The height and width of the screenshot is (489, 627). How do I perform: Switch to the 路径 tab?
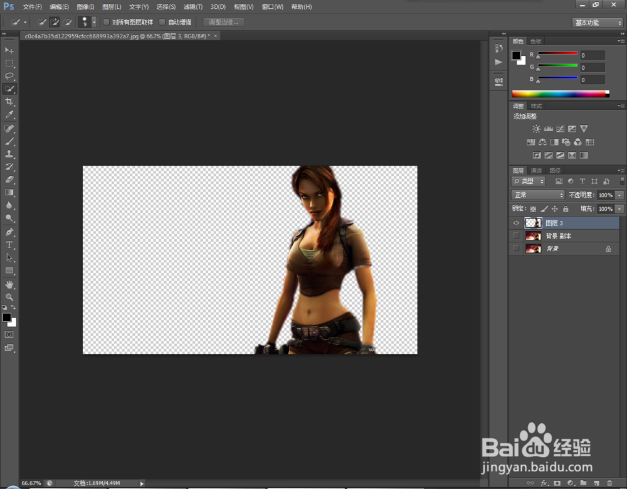click(555, 171)
